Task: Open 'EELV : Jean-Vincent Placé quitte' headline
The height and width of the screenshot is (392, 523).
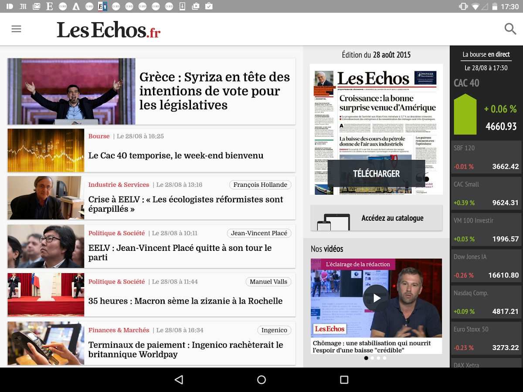Action: [x=180, y=253]
